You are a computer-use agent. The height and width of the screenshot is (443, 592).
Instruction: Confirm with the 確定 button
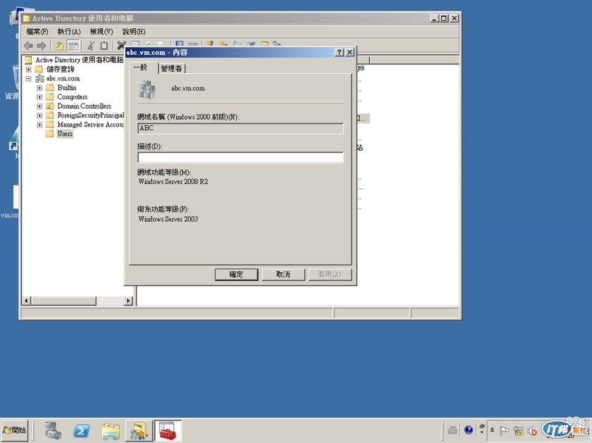[x=236, y=274]
